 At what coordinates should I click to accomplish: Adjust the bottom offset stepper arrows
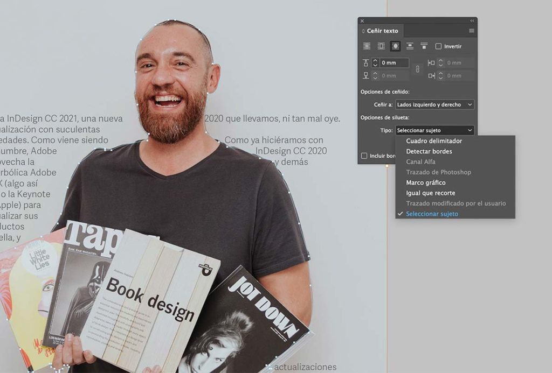(375, 75)
